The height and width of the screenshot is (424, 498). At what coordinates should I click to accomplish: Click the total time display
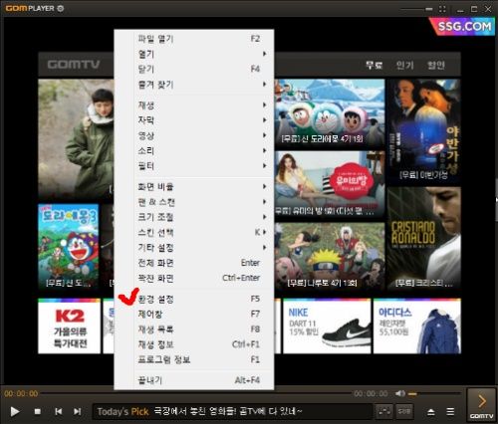click(371, 394)
